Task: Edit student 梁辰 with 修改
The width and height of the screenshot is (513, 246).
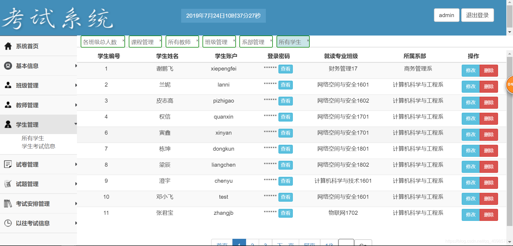Action: 471,167
